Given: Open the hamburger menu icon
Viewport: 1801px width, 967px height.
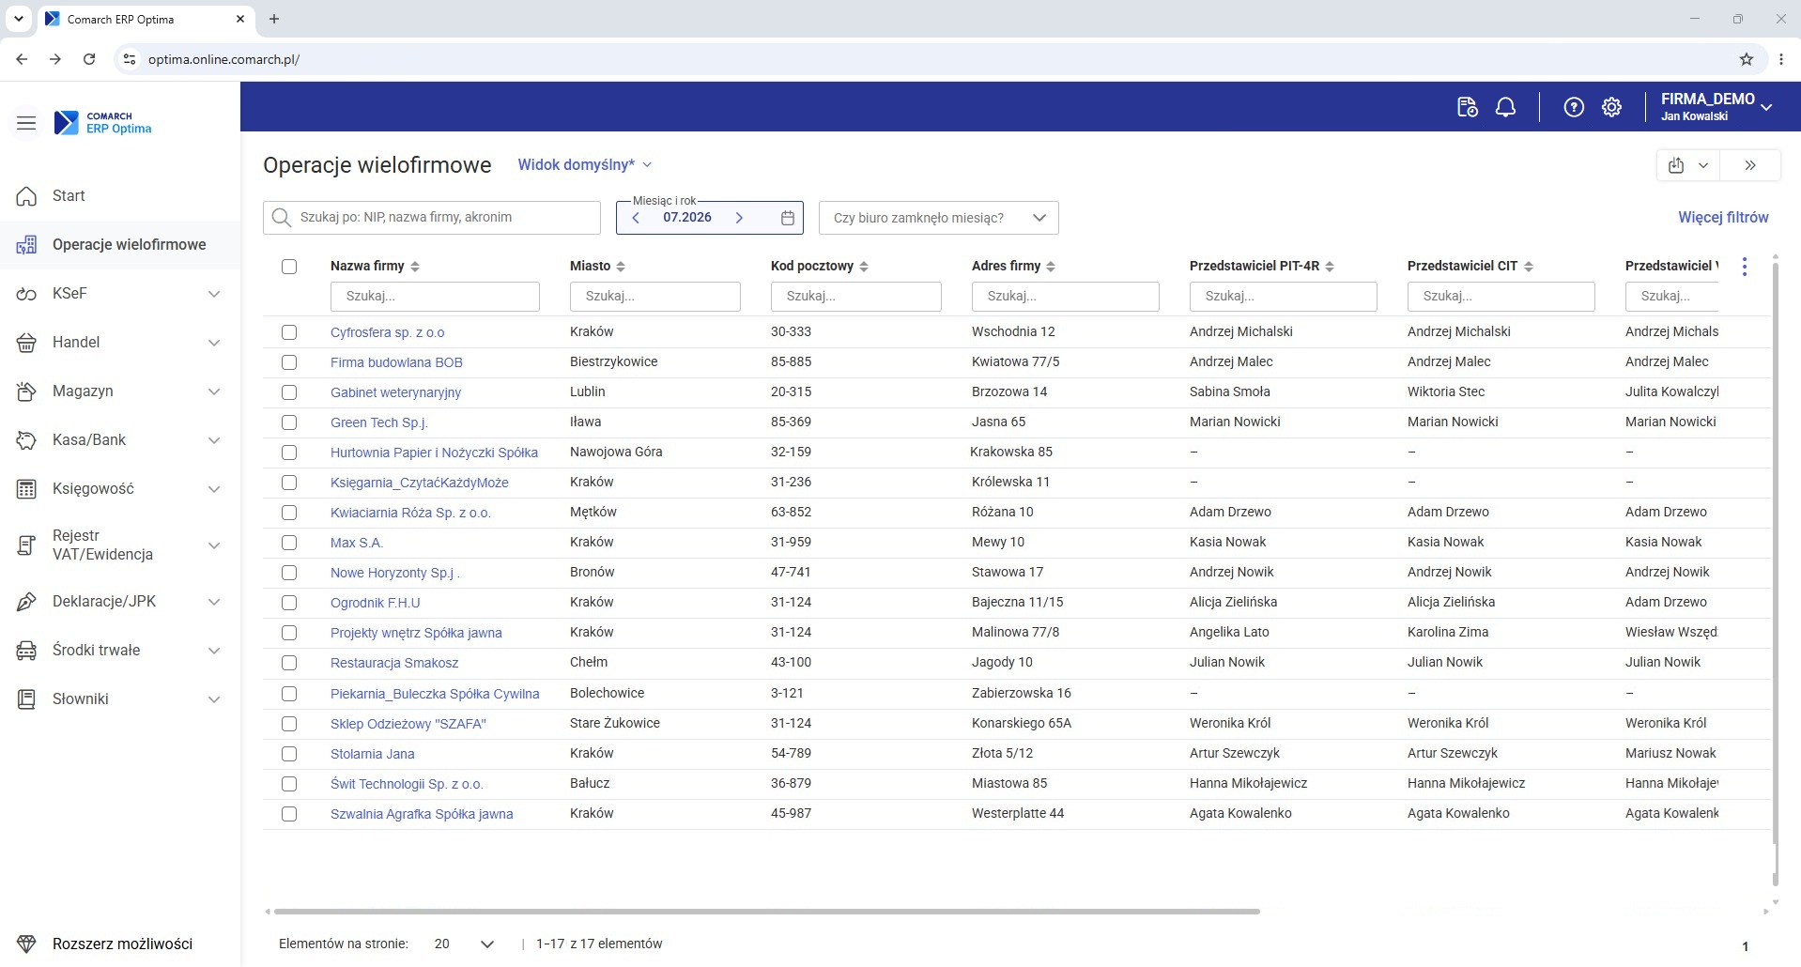Looking at the screenshot, I should coord(26,123).
